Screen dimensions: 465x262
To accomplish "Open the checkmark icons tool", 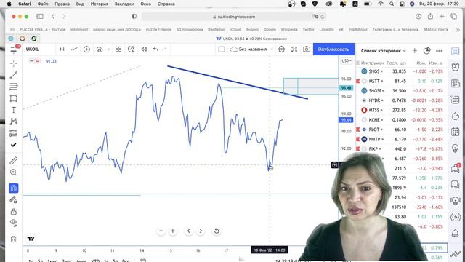I will pos(13,145).
